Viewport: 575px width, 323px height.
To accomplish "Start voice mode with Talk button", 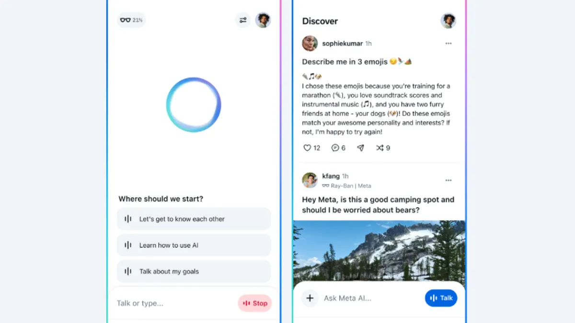I will point(441,298).
